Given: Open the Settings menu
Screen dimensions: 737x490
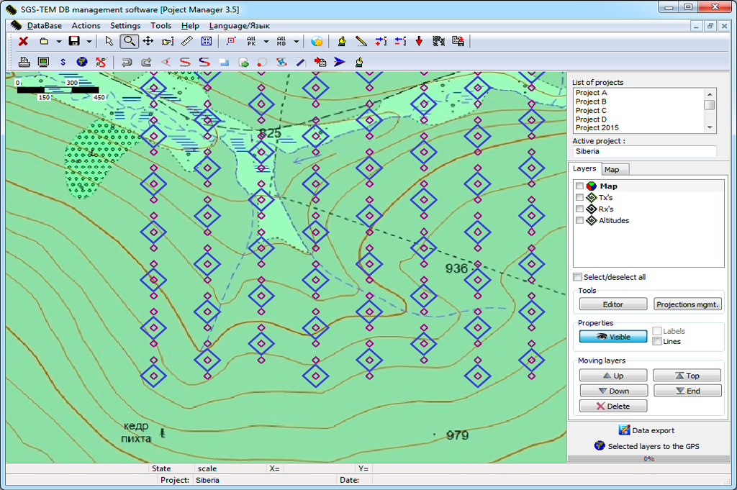Looking at the screenshot, I should 125,25.
